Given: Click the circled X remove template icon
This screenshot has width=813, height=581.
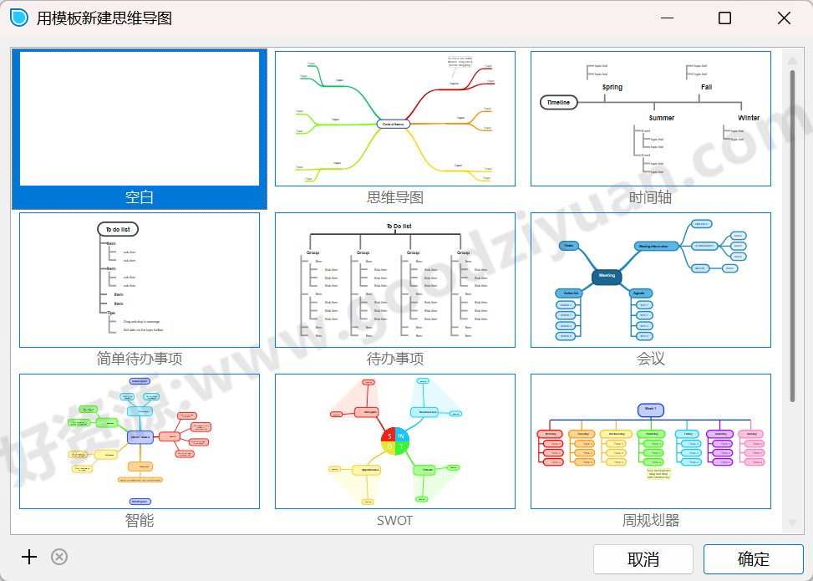Looking at the screenshot, I should 58,557.
